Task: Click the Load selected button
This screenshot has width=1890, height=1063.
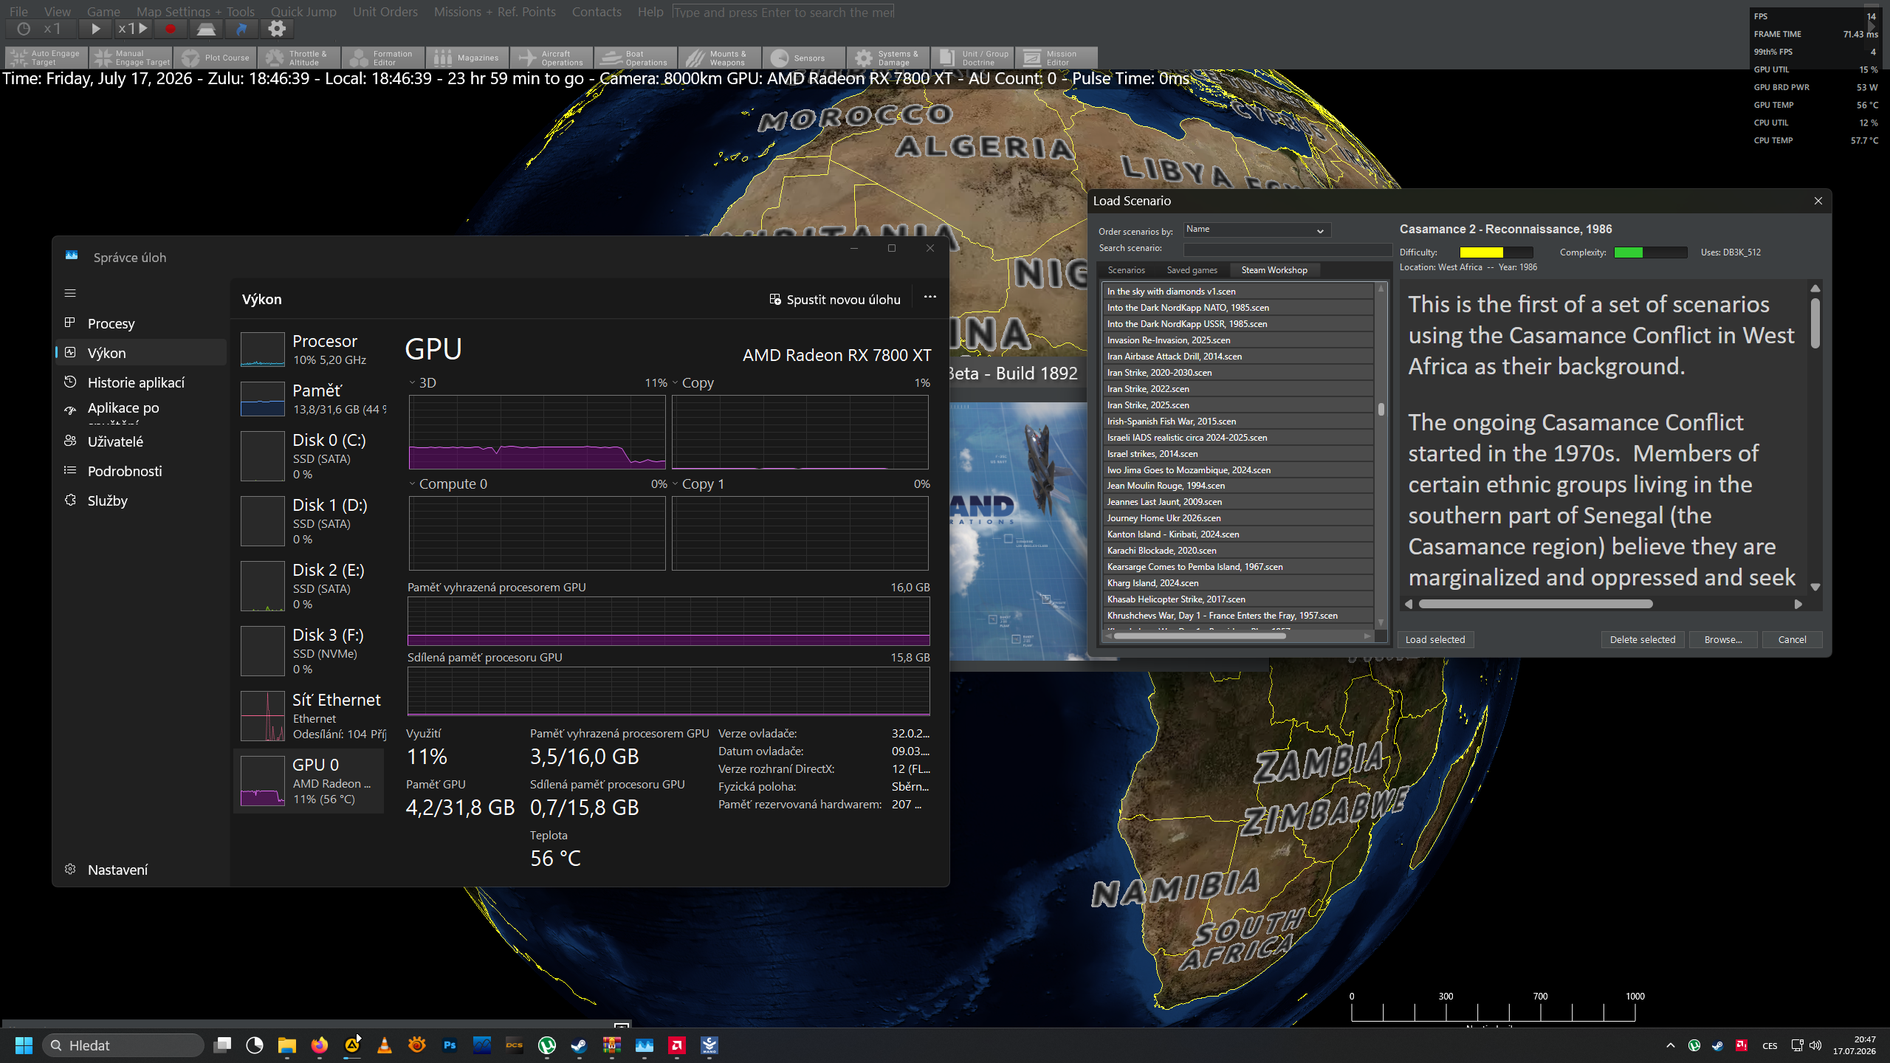Action: pos(1434,639)
